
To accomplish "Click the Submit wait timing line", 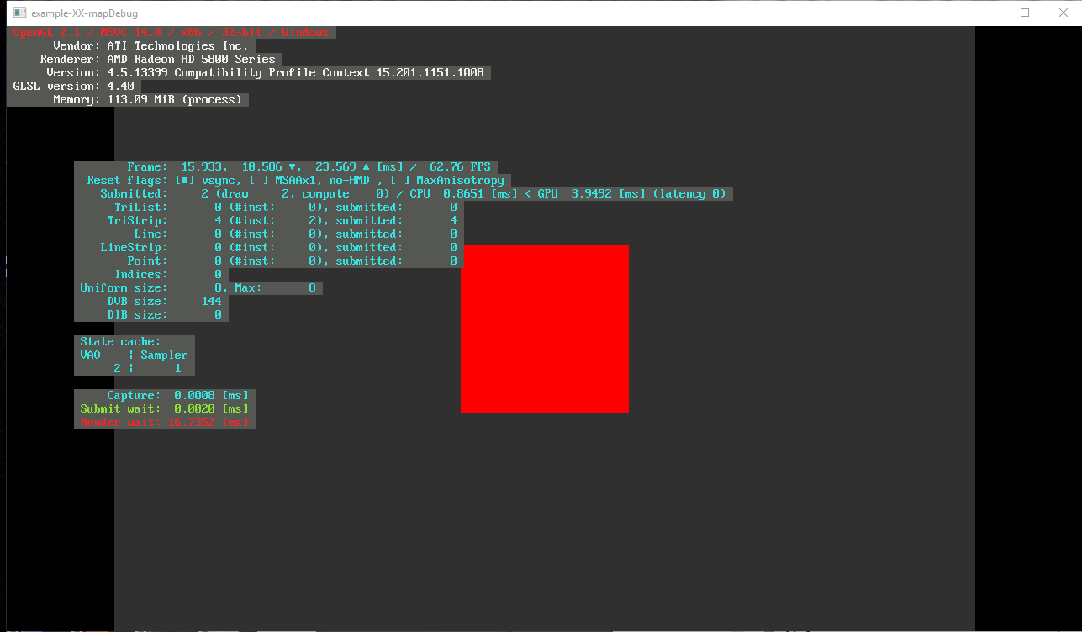I will 164,408.
